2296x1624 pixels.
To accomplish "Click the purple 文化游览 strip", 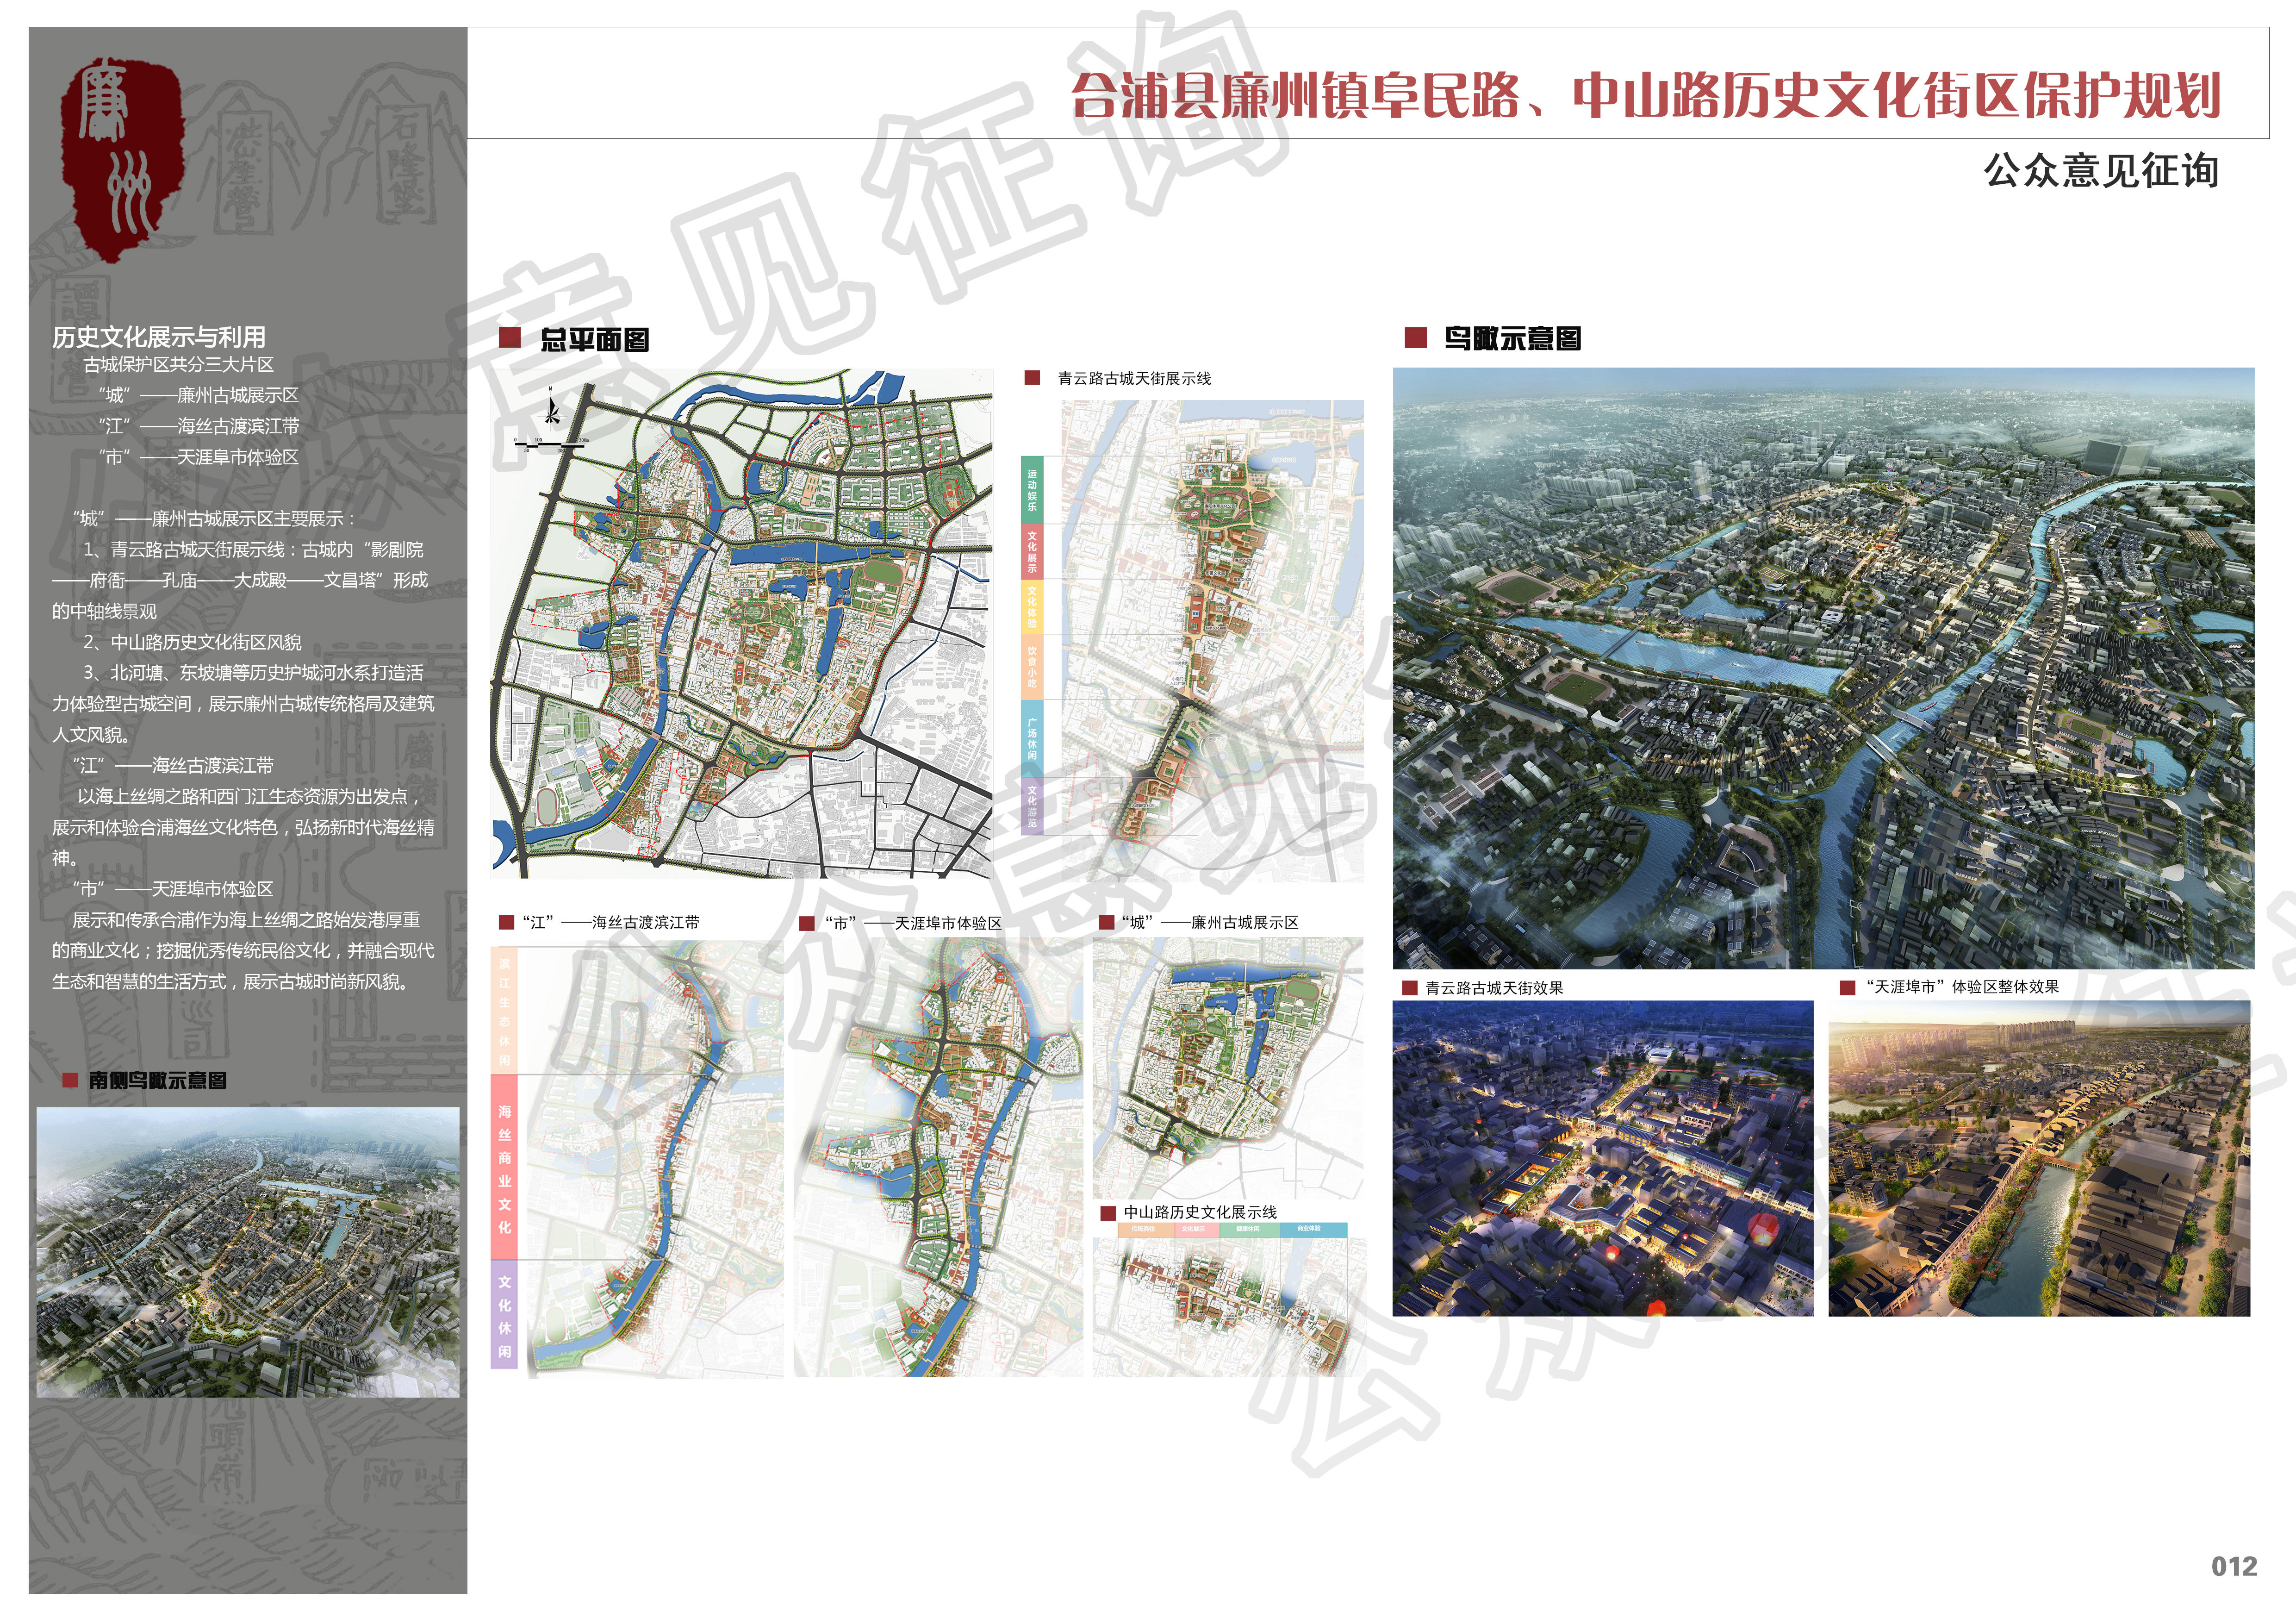I will [1032, 806].
